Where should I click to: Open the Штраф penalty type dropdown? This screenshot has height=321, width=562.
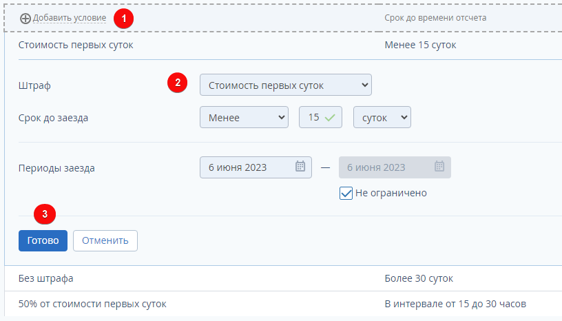click(285, 85)
